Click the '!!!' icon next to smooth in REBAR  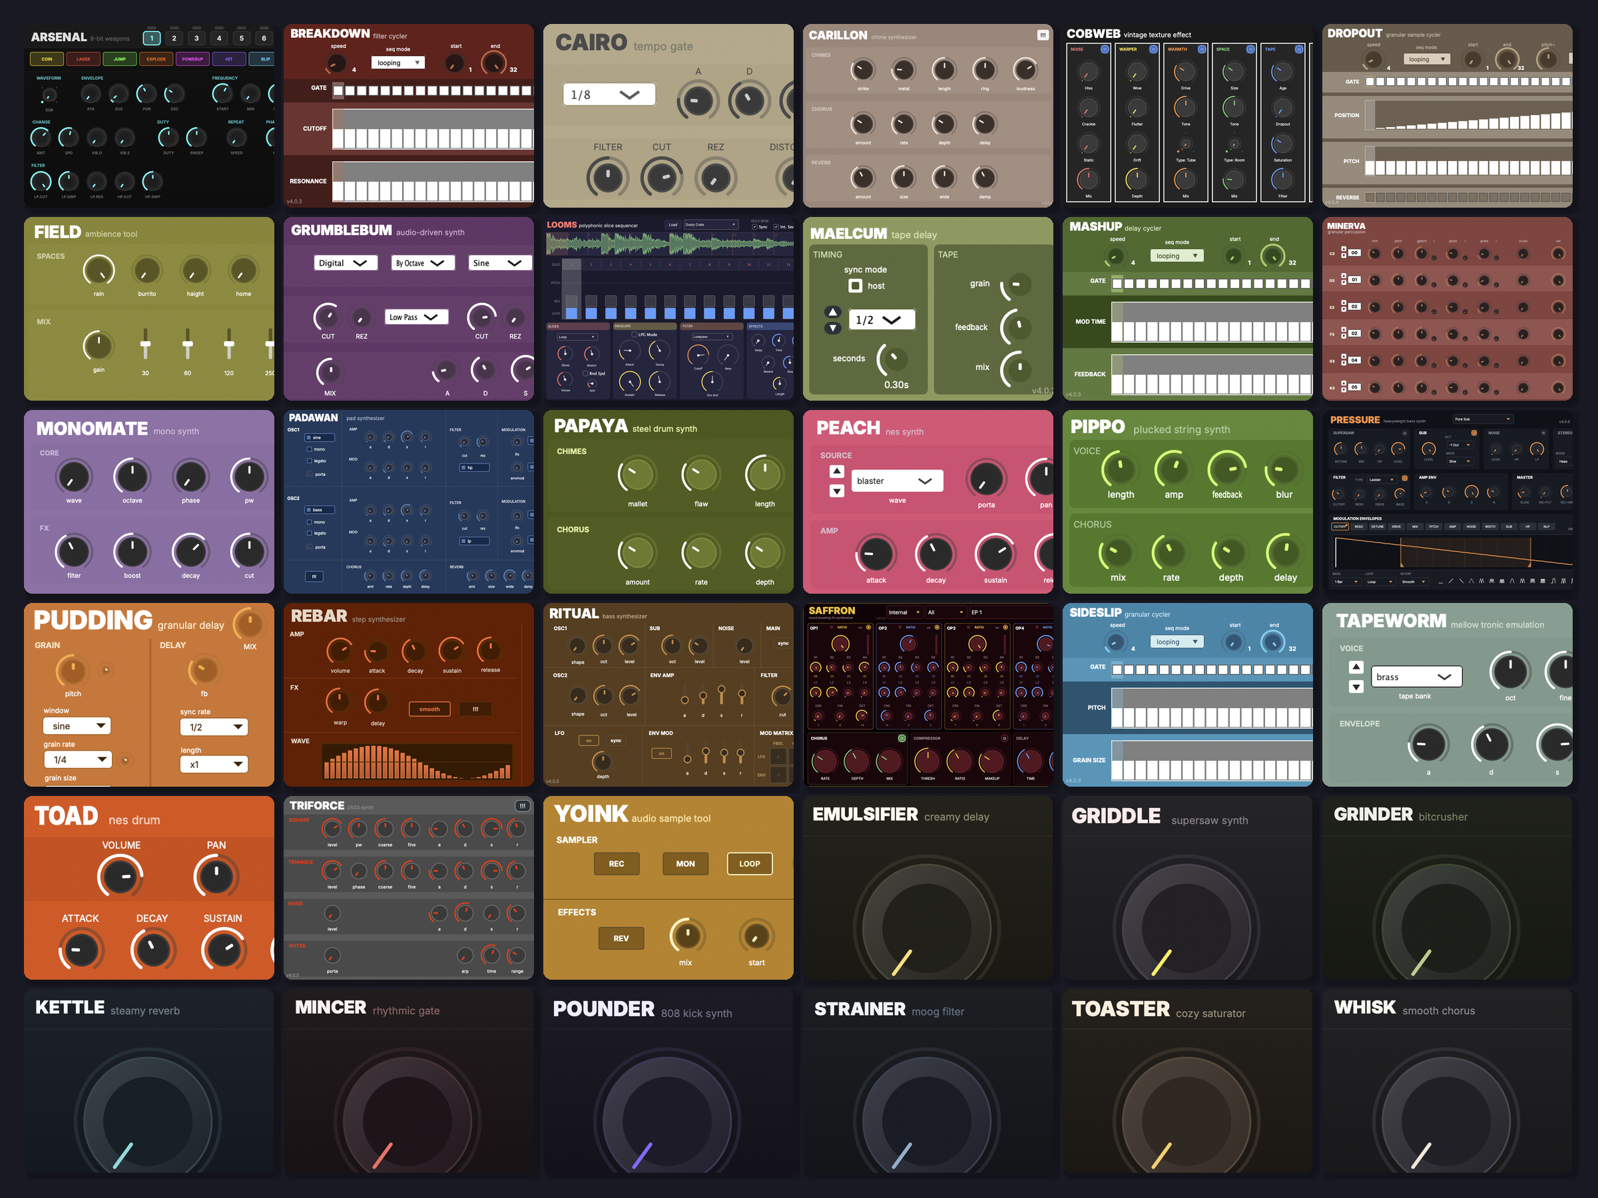coord(475,709)
